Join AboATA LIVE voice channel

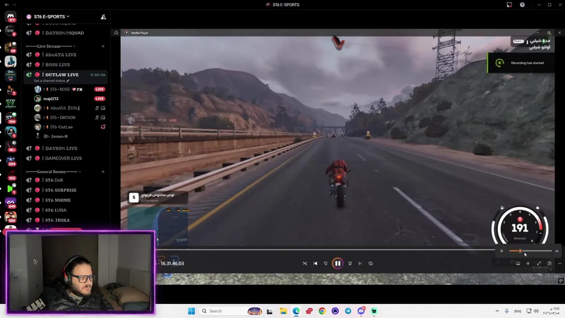[x=66, y=55]
